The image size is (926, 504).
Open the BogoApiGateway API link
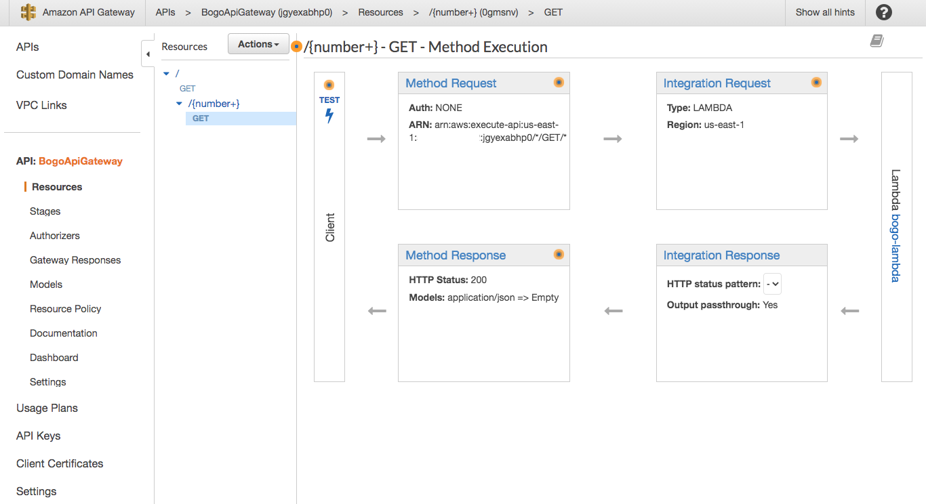coord(81,161)
